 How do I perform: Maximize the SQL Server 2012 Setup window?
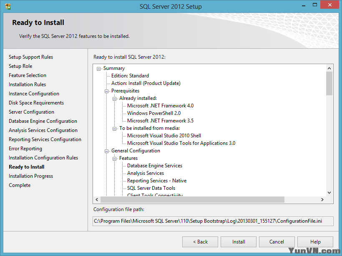pyautogui.click(x=315, y=5)
